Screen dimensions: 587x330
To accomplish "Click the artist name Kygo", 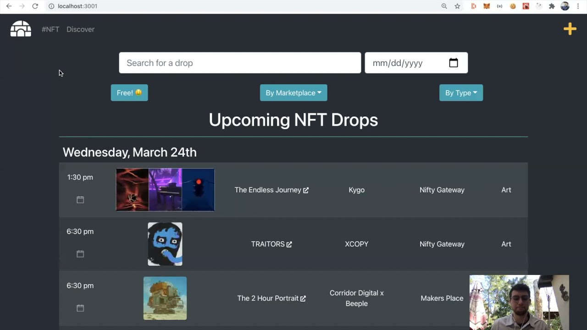I will (356, 190).
